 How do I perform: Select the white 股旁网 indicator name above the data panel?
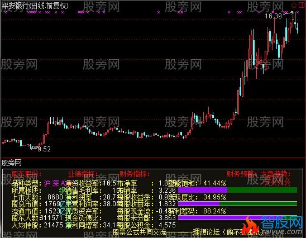pos(12,163)
